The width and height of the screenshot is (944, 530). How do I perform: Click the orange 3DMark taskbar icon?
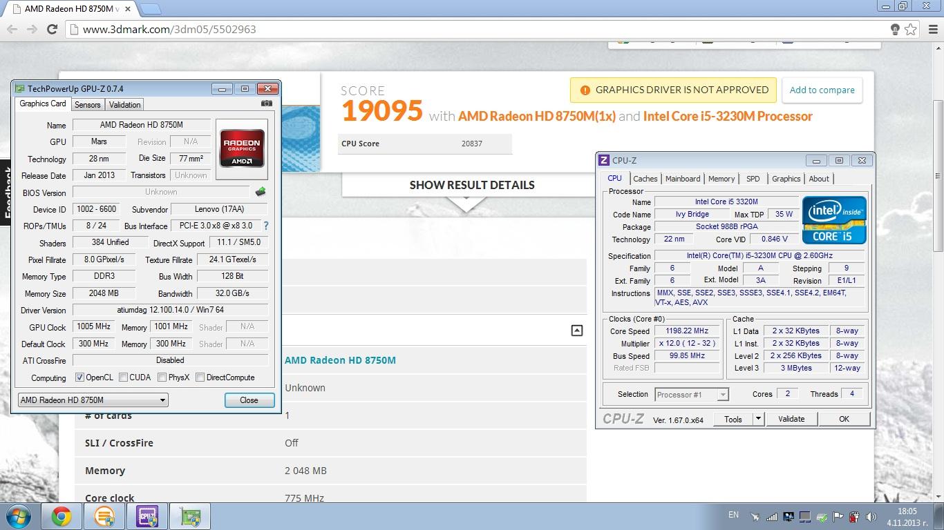(104, 516)
